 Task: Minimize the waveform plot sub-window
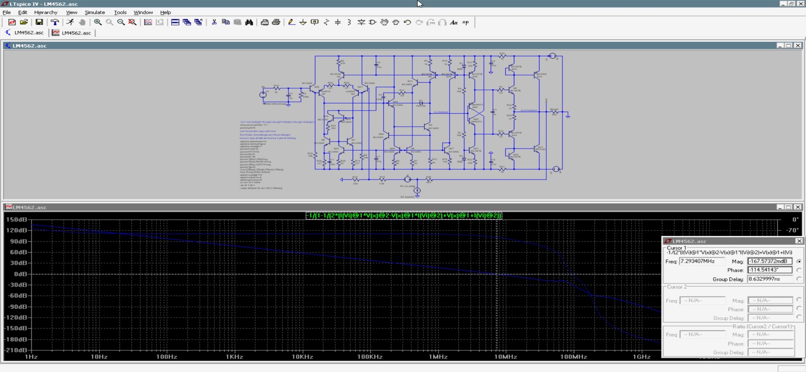pyautogui.click(x=780, y=207)
